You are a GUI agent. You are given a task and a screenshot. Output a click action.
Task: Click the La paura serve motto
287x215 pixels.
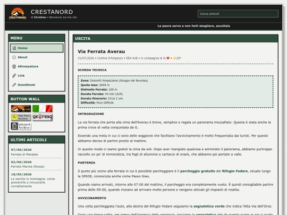193,26
